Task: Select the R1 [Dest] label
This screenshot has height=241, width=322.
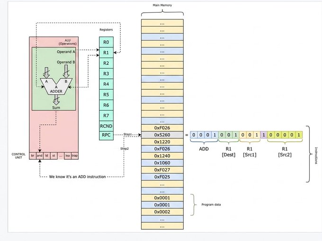Action: [x=229, y=152]
